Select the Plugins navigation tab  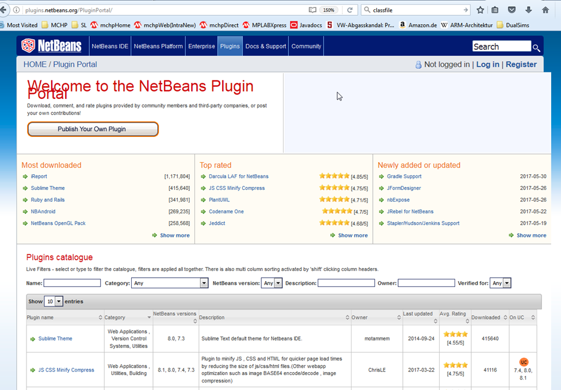[230, 46]
